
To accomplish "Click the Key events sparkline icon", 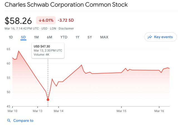I will click(150, 37).
